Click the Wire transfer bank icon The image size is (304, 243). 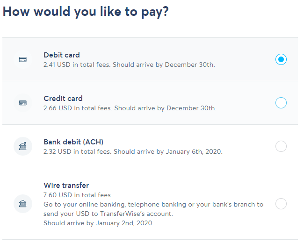[x=23, y=204]
